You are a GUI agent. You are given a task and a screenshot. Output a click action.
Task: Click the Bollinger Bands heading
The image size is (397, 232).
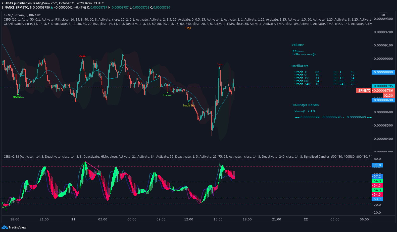point(306,105)
